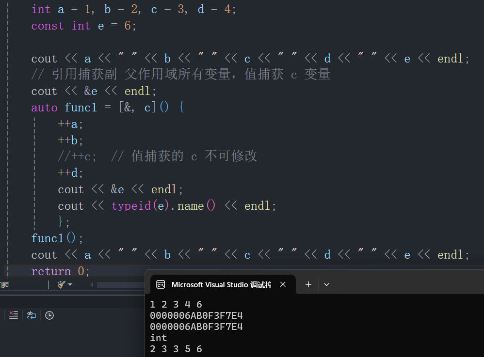Click the code cleanup broom icon
This screenshot has width=484, height=357.
(x=62, y=284)
